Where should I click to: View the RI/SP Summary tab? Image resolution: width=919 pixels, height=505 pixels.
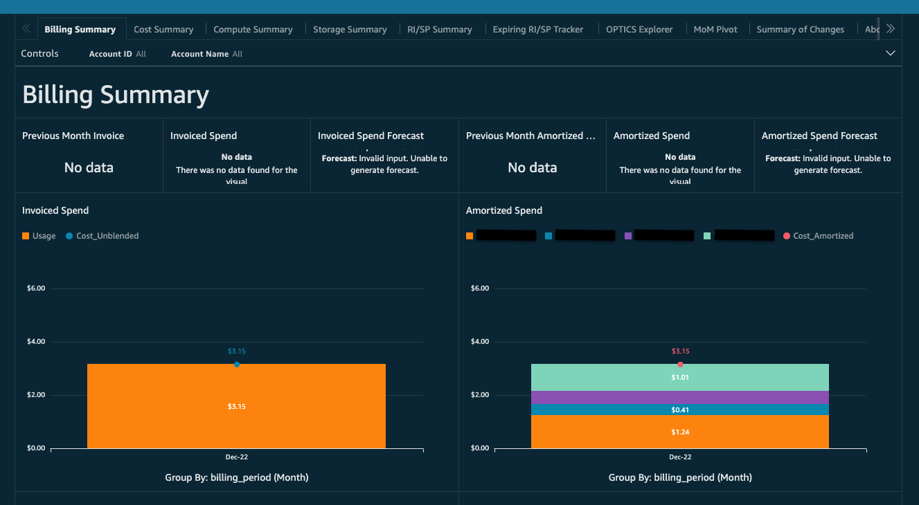click(x=439, y=29)
